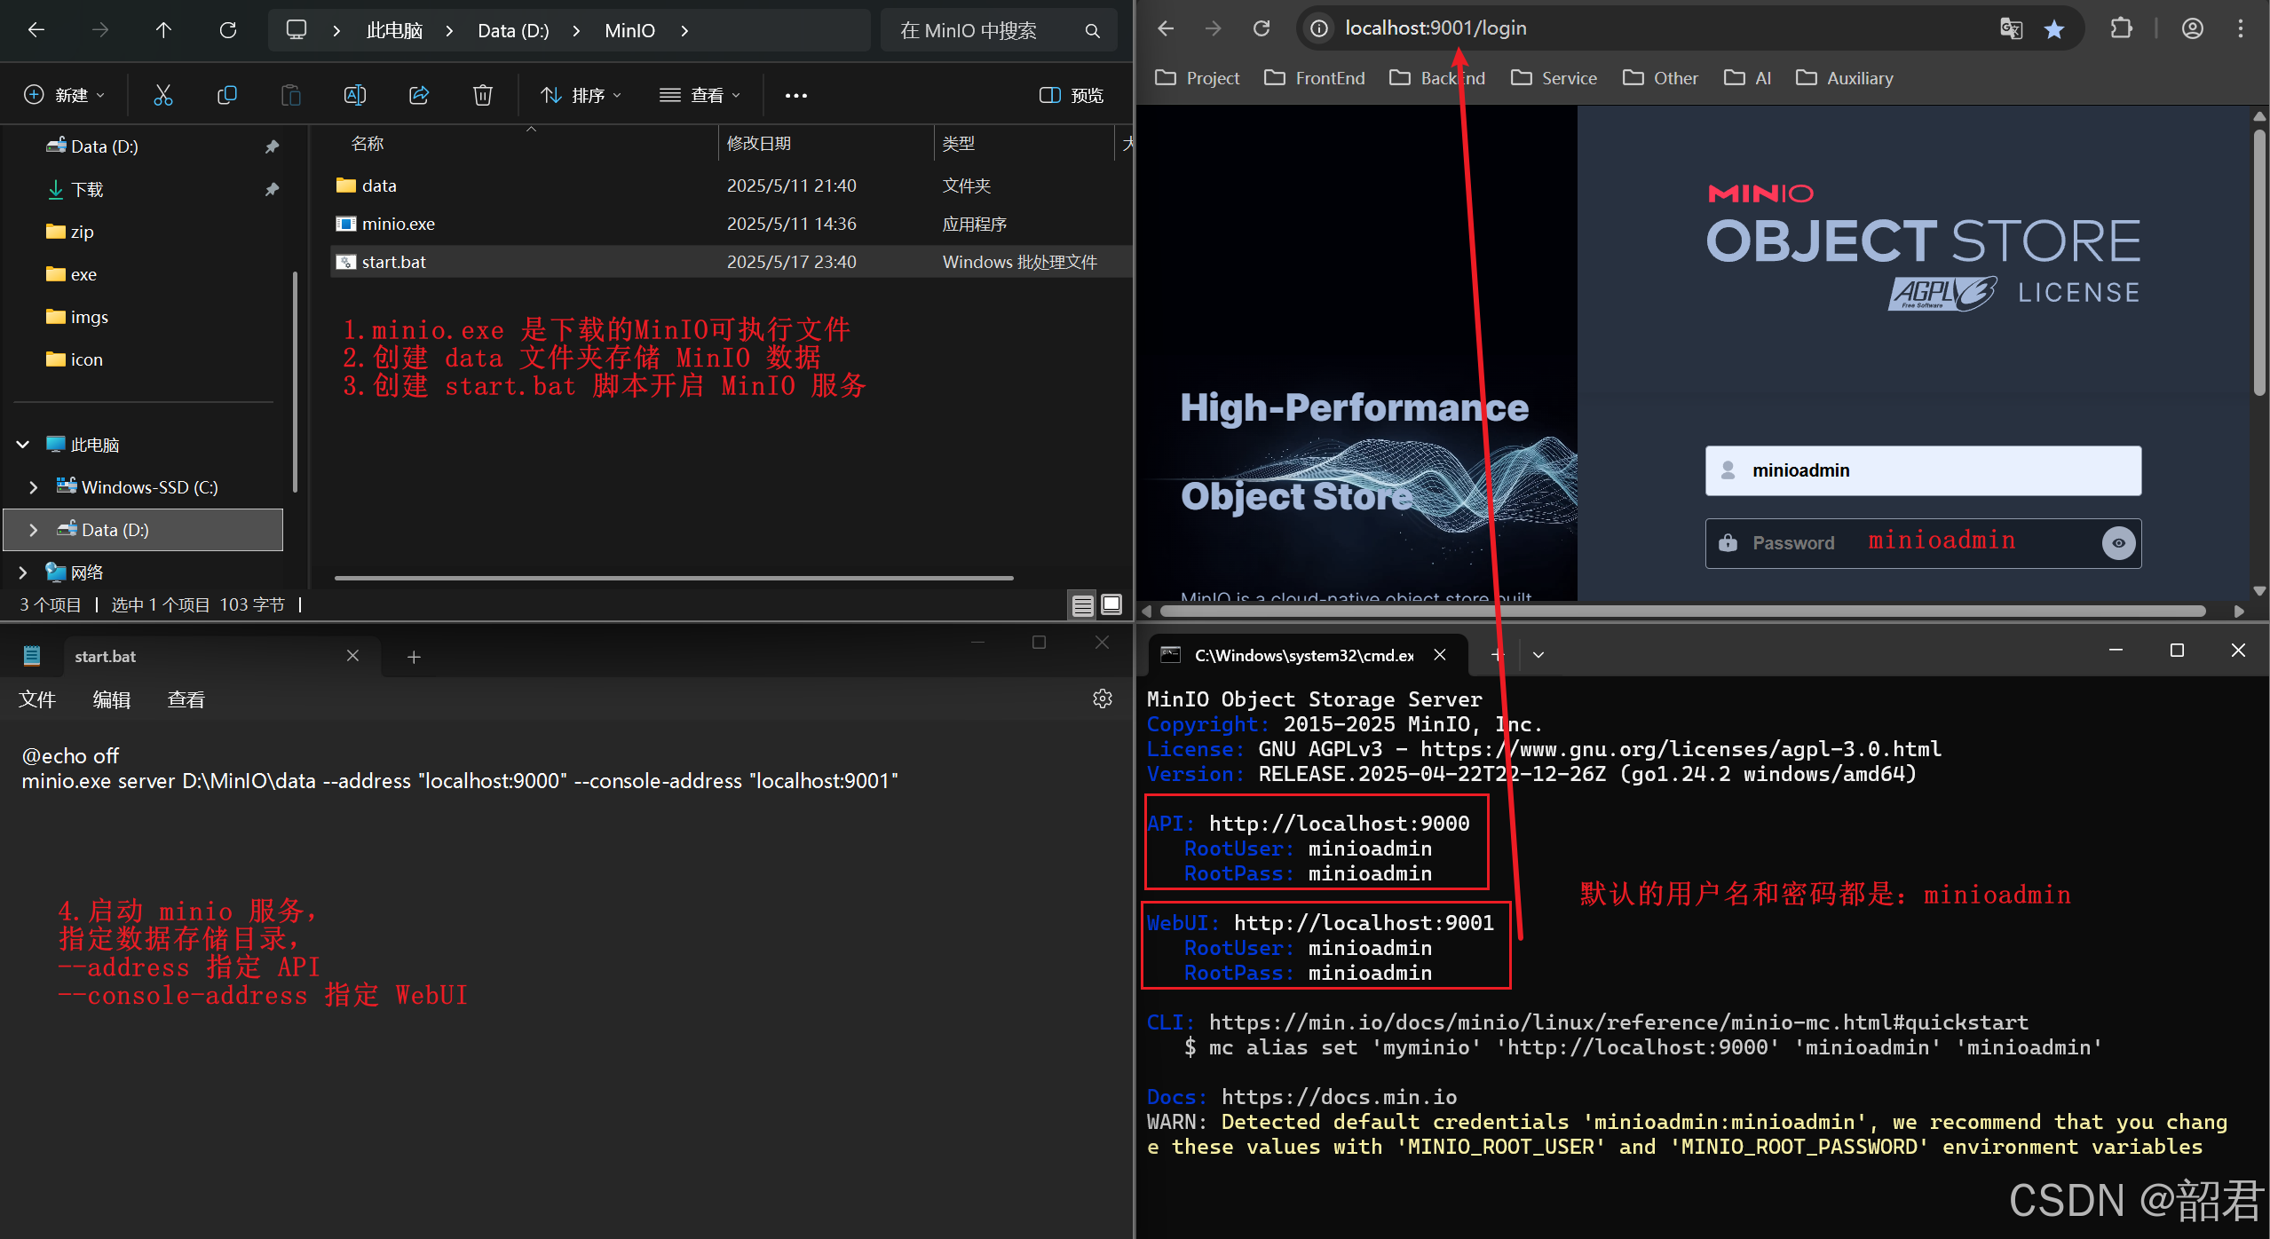Click the minioadmin username input field
The image size is (2270, 1239).
click(x=1922, y=470)
